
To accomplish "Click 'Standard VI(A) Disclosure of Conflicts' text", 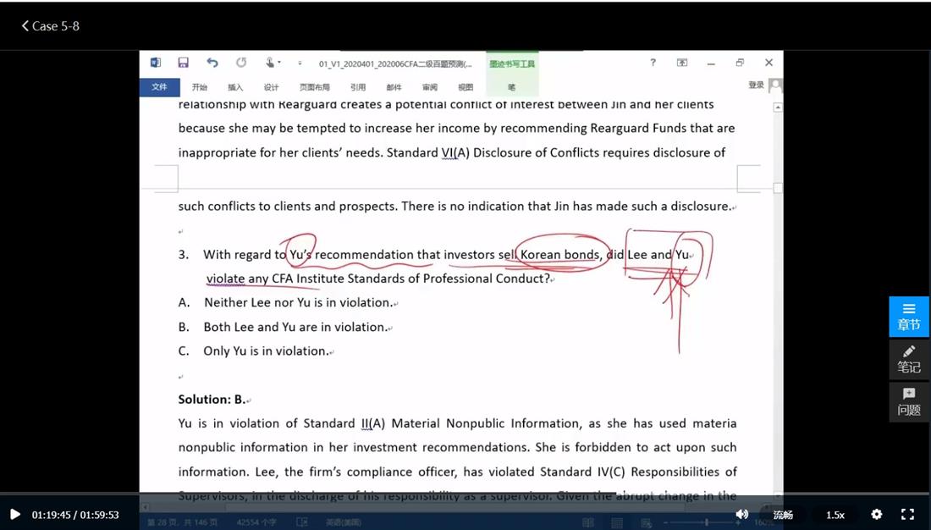I will point(493,152).
